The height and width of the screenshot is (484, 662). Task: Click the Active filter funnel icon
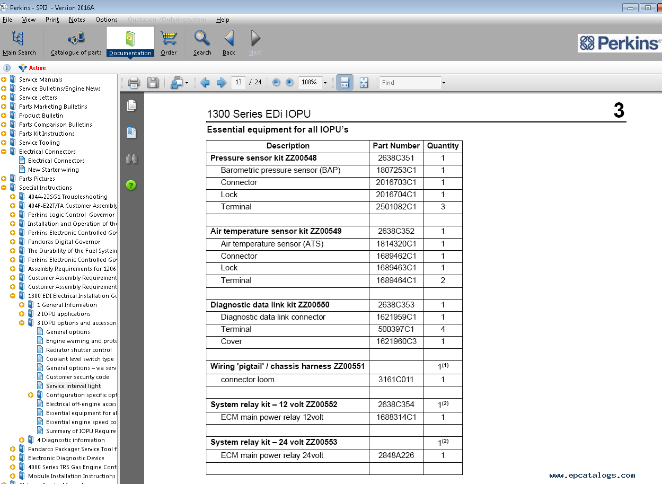[x=22, y=68]
